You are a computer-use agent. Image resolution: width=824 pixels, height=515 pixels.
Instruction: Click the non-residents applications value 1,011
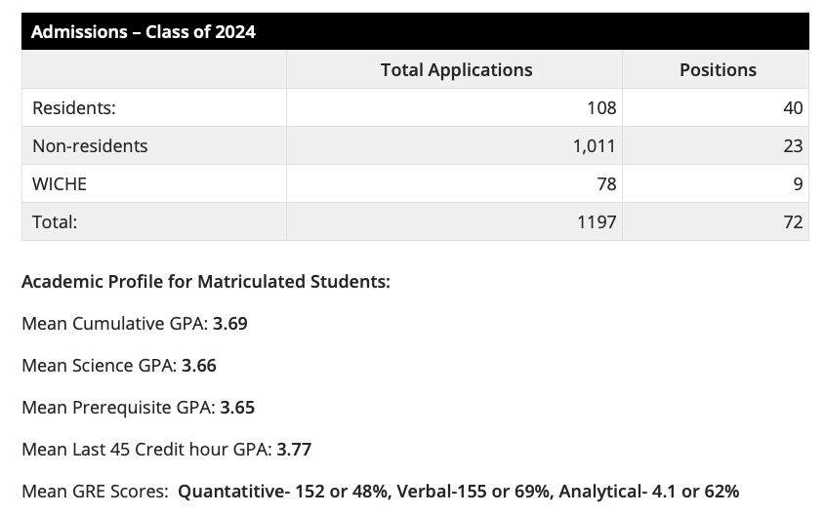pos(594,146)
